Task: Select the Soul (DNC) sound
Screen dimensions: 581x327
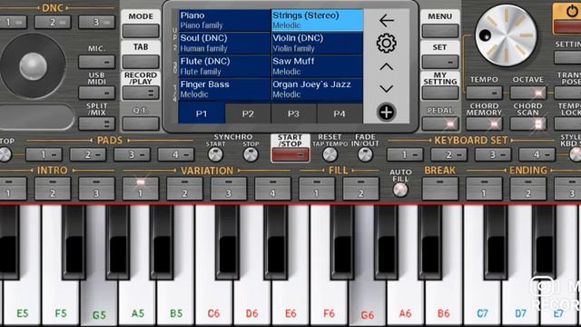Action: (x=224, y=44)
